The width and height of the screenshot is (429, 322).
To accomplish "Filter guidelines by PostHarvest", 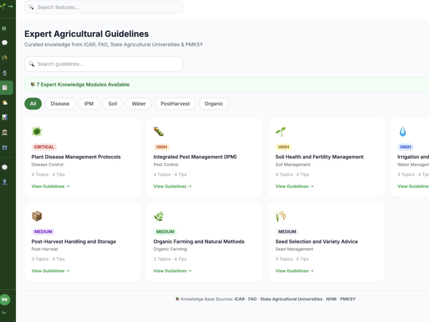I will click(x=175, y=104).
